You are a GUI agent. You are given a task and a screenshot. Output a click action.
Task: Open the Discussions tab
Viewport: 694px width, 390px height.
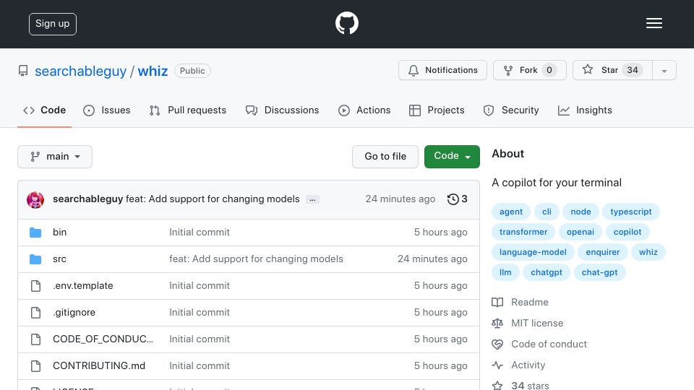283,110
